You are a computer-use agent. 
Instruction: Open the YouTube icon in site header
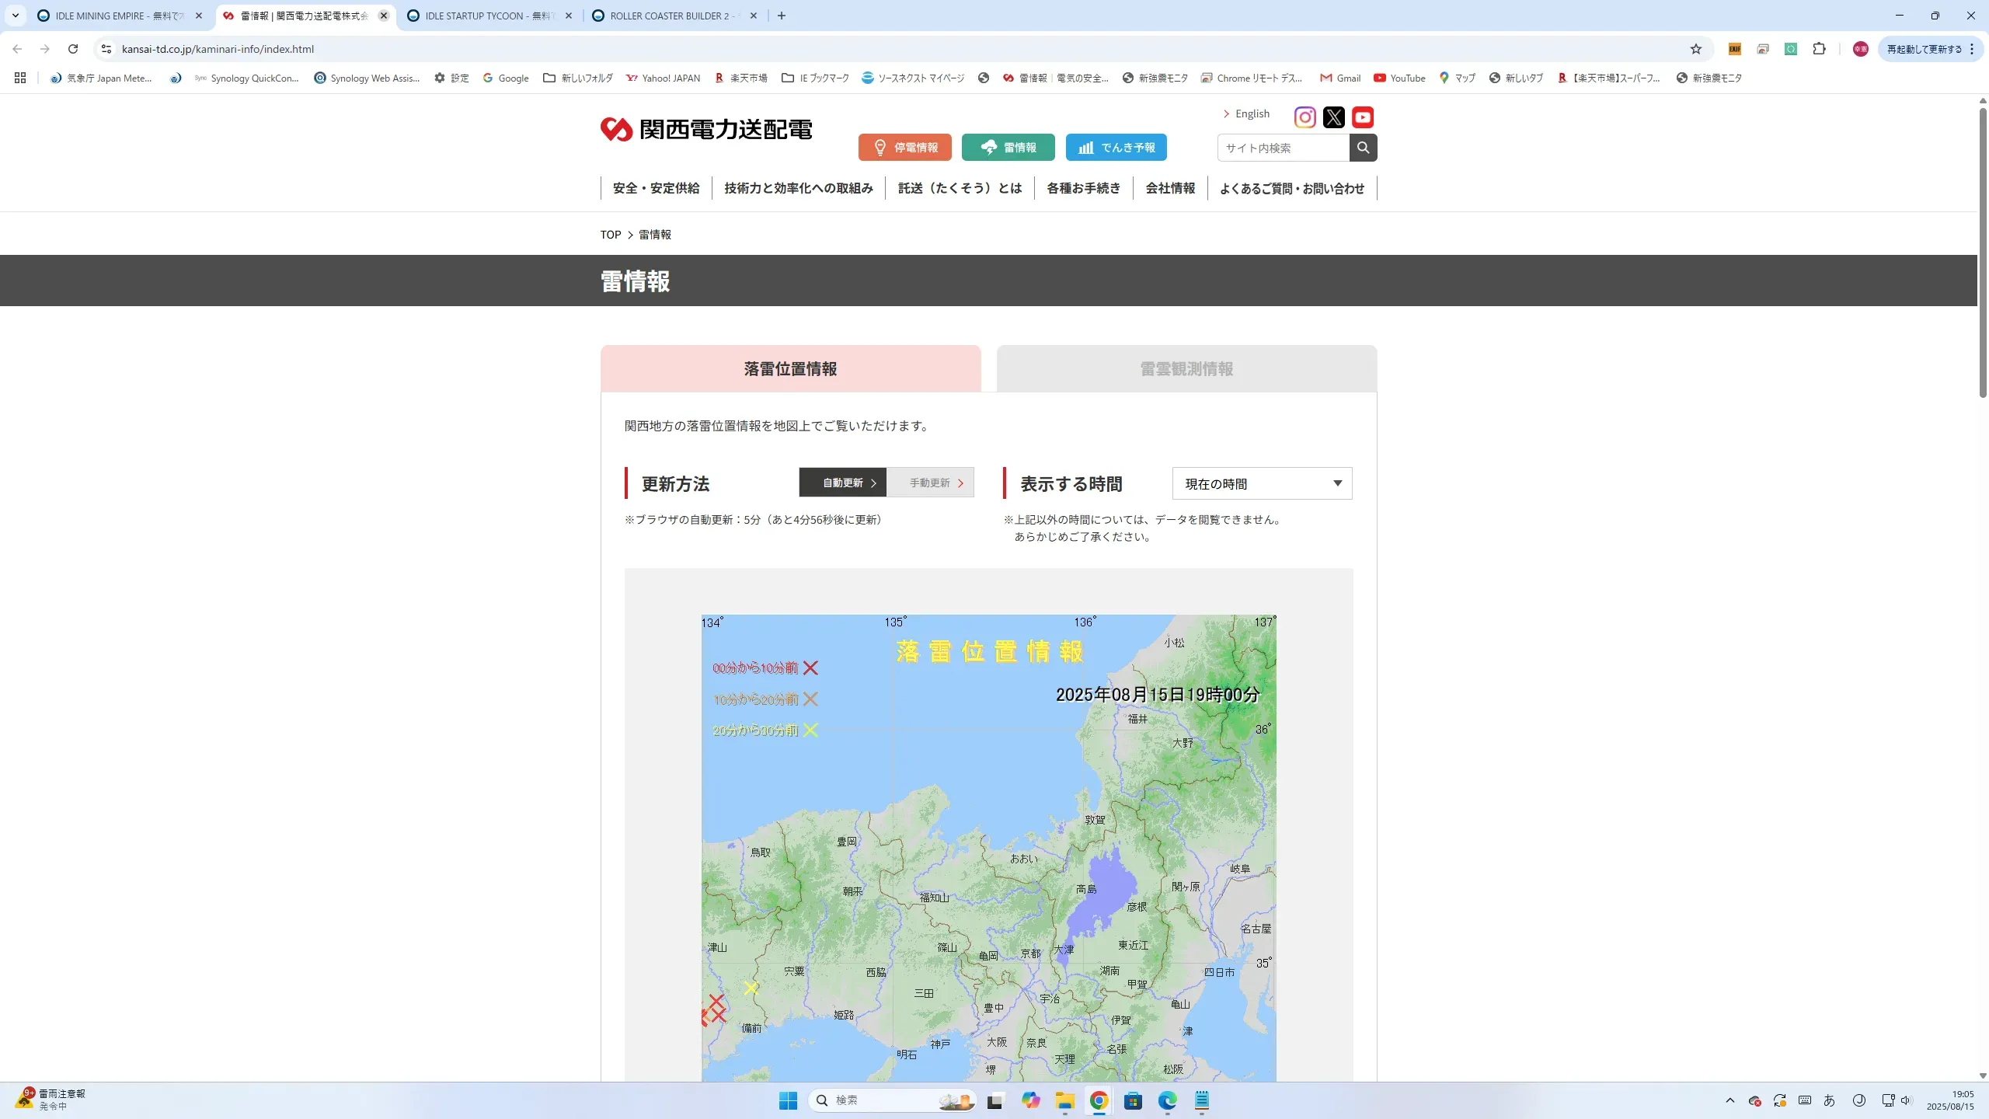(x=1362, y=117)
